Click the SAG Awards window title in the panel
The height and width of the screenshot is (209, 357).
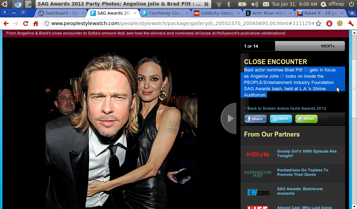[119, 4]
